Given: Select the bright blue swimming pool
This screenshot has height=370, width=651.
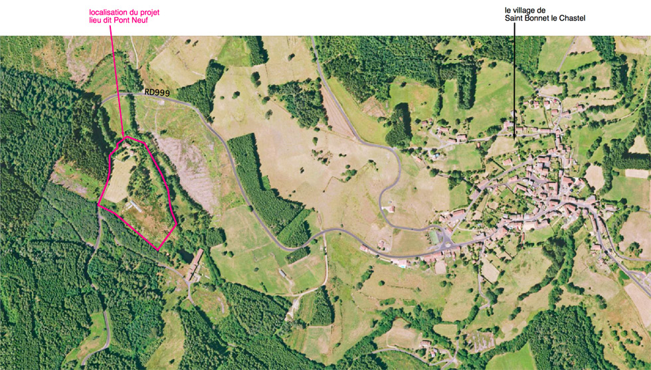Looking at the screenshot, I should point(403,265).
